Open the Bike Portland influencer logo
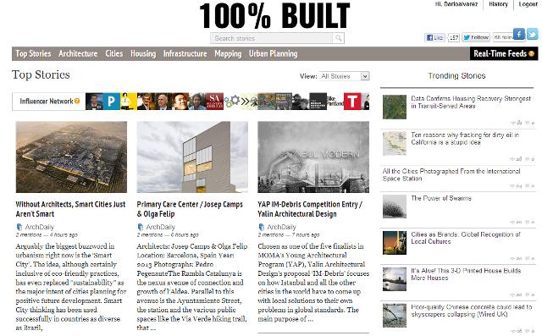This screenshot has width=542, height=336. (x=335, y=102)
